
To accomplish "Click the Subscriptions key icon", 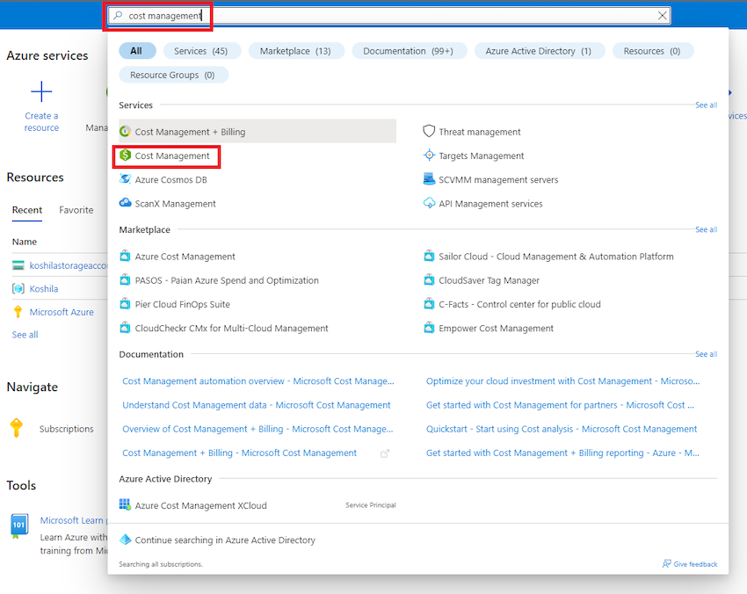I will tap(17, 428).
